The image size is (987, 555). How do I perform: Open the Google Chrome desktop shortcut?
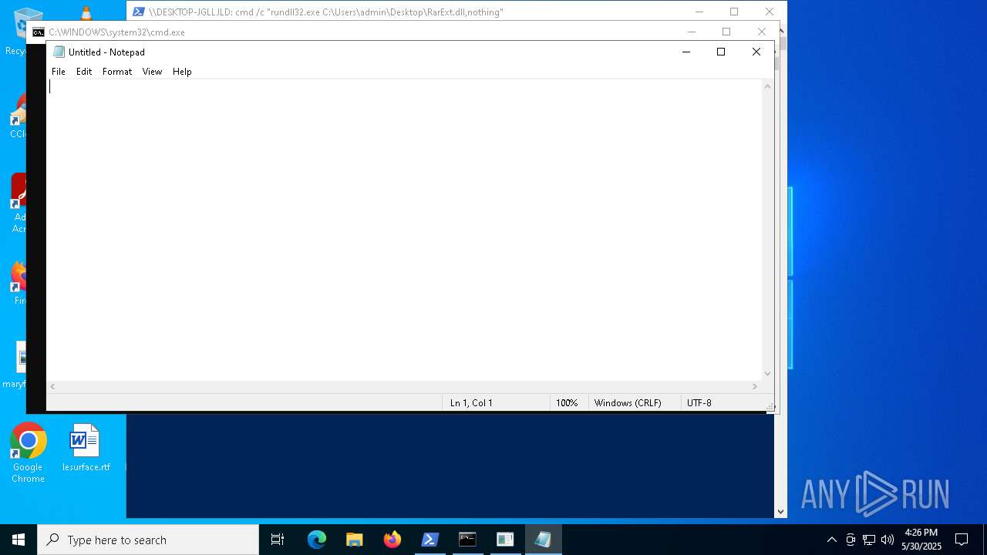pyautogui.click(x=28, y=452)
